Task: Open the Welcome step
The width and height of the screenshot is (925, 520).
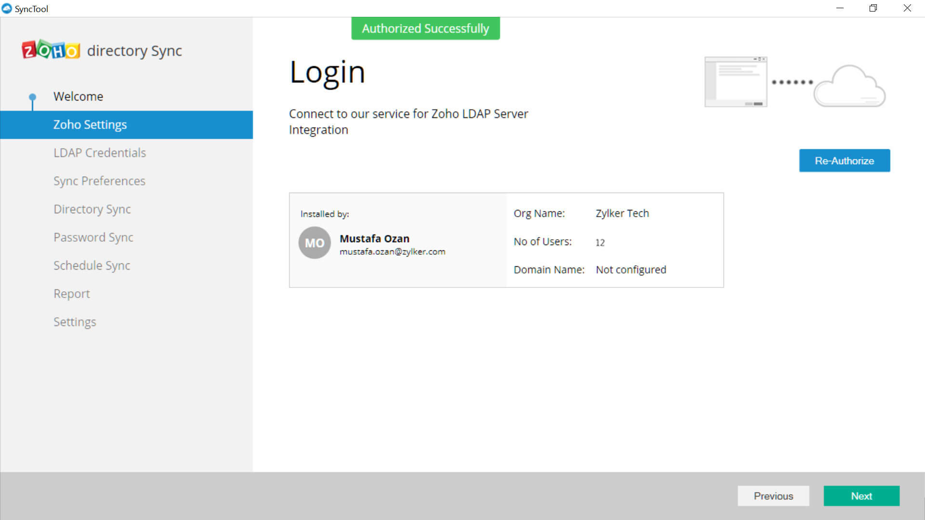Action: (x=78, y=96)
